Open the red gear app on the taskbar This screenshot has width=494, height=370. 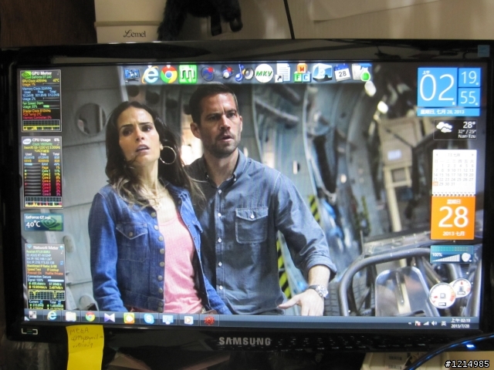tap(209, 321)
